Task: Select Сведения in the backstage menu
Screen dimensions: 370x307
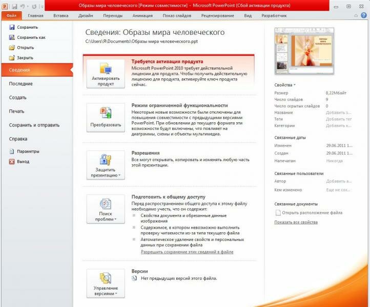Action: pyautogui.click(x=37, y=70)
